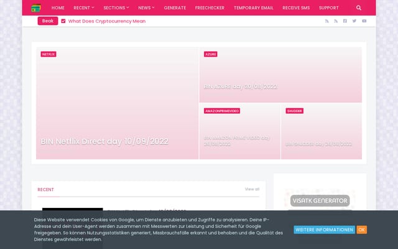Open 'What Does Cryptocurrency Mean' headline

[107, 21]
